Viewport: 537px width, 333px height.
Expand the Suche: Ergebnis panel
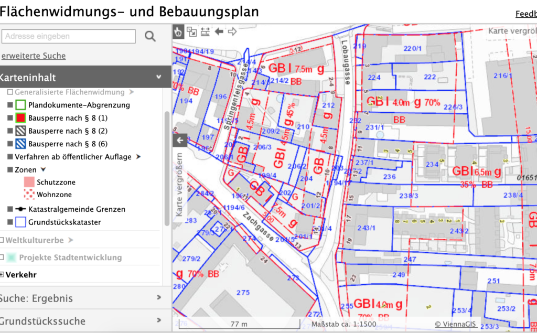159,297
